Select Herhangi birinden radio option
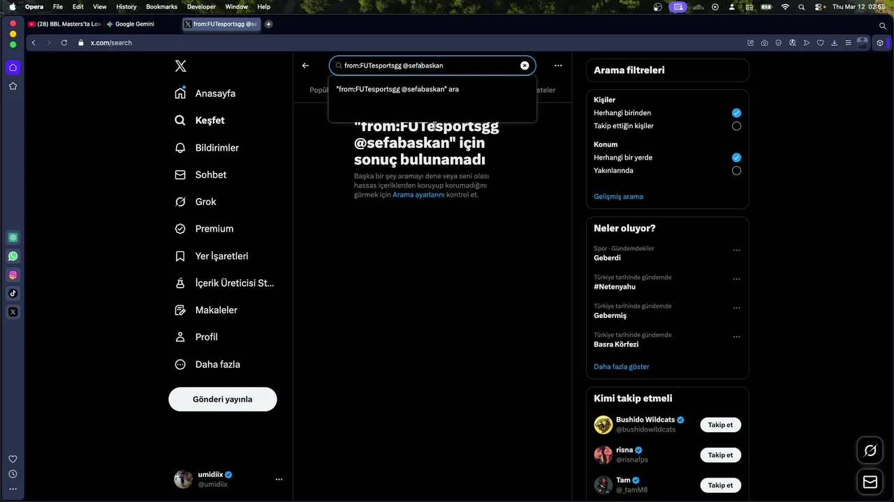This screenshot has height=502, width=894. 736,113
